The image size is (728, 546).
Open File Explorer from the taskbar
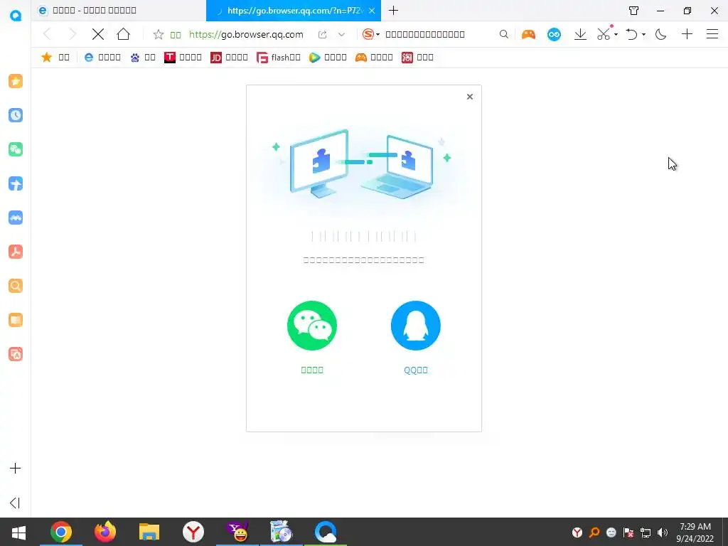click(x=149, y=532)
